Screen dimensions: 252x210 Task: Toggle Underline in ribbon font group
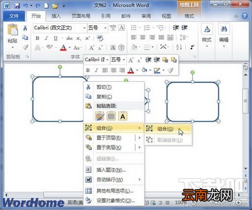coord(56,38)
